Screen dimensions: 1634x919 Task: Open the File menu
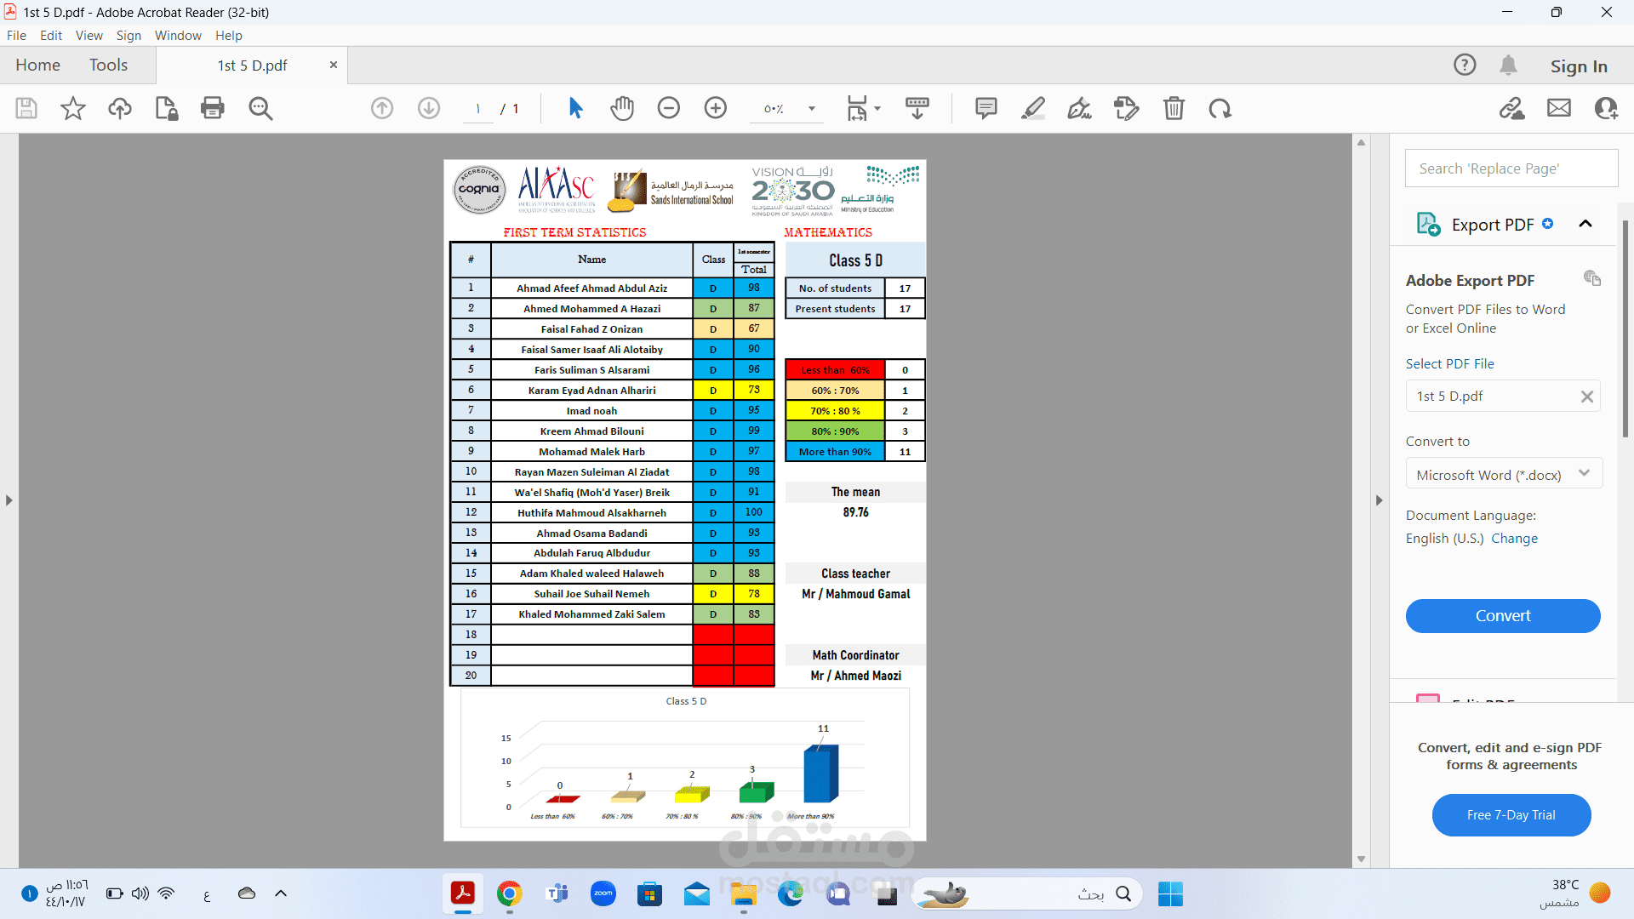click(16, 35)
